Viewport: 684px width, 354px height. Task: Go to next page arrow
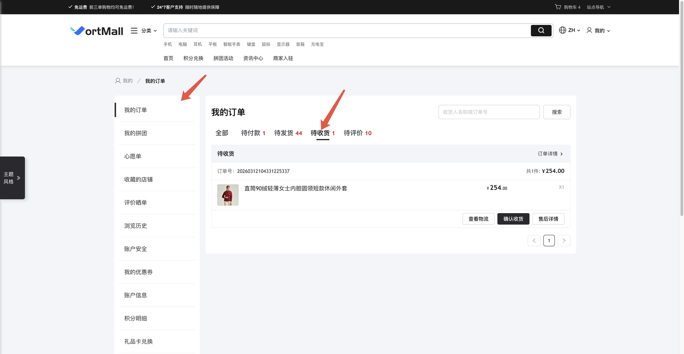(x=564, y=241)
